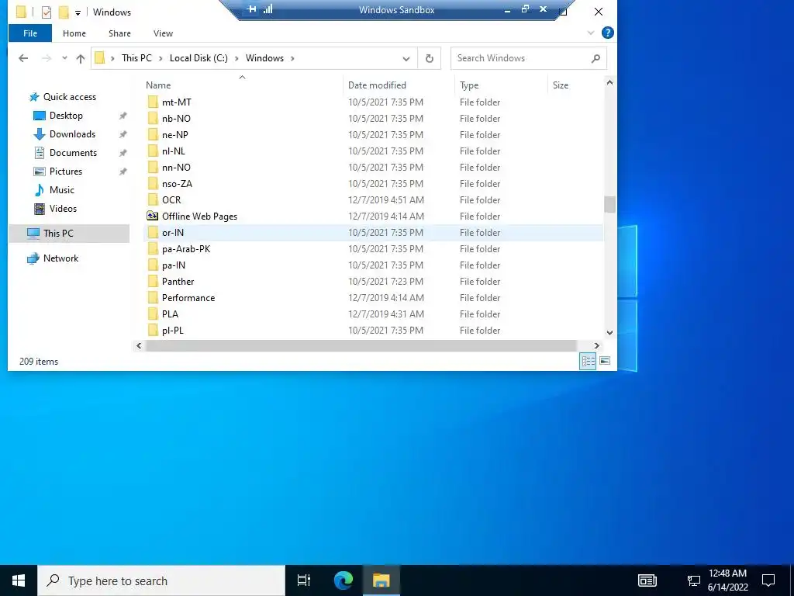Image resolution: width=794 pixels, height=596 pixels.
Task: Click the search magnifier icon
Action: [595, 58]
